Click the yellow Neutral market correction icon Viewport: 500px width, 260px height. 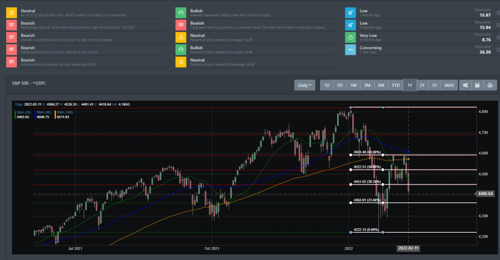pos(11,12)
